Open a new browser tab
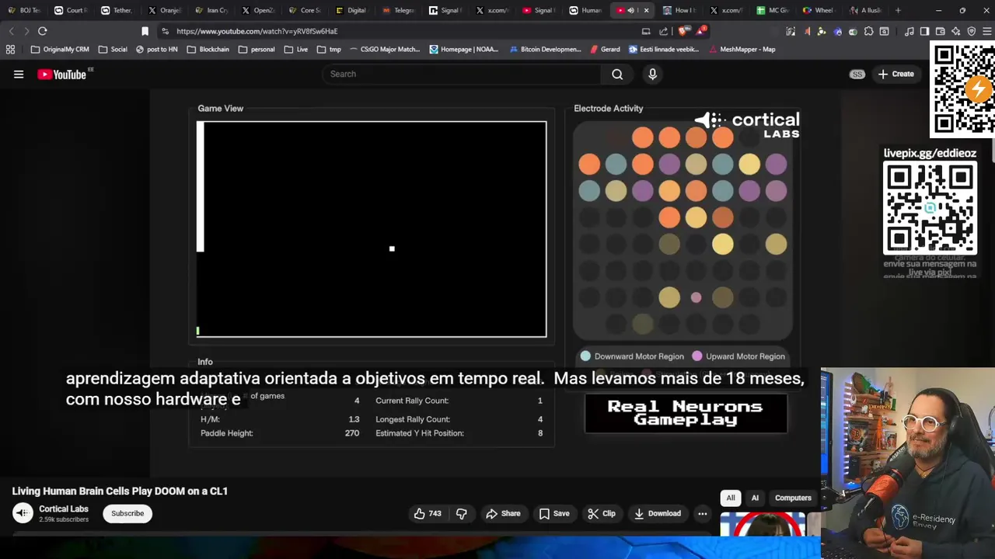The height and width of the screenshot is (559, 995). (898, 10)
